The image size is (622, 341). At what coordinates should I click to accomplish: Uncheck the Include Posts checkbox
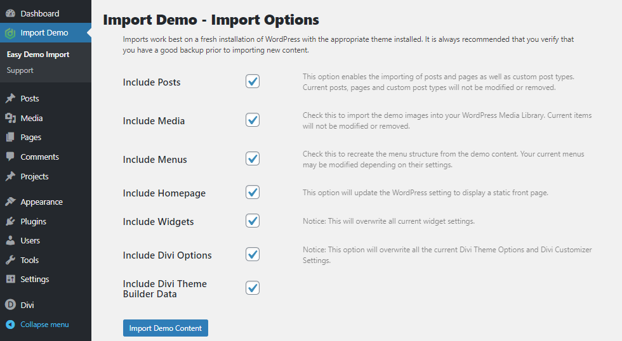tap(253, 82)
